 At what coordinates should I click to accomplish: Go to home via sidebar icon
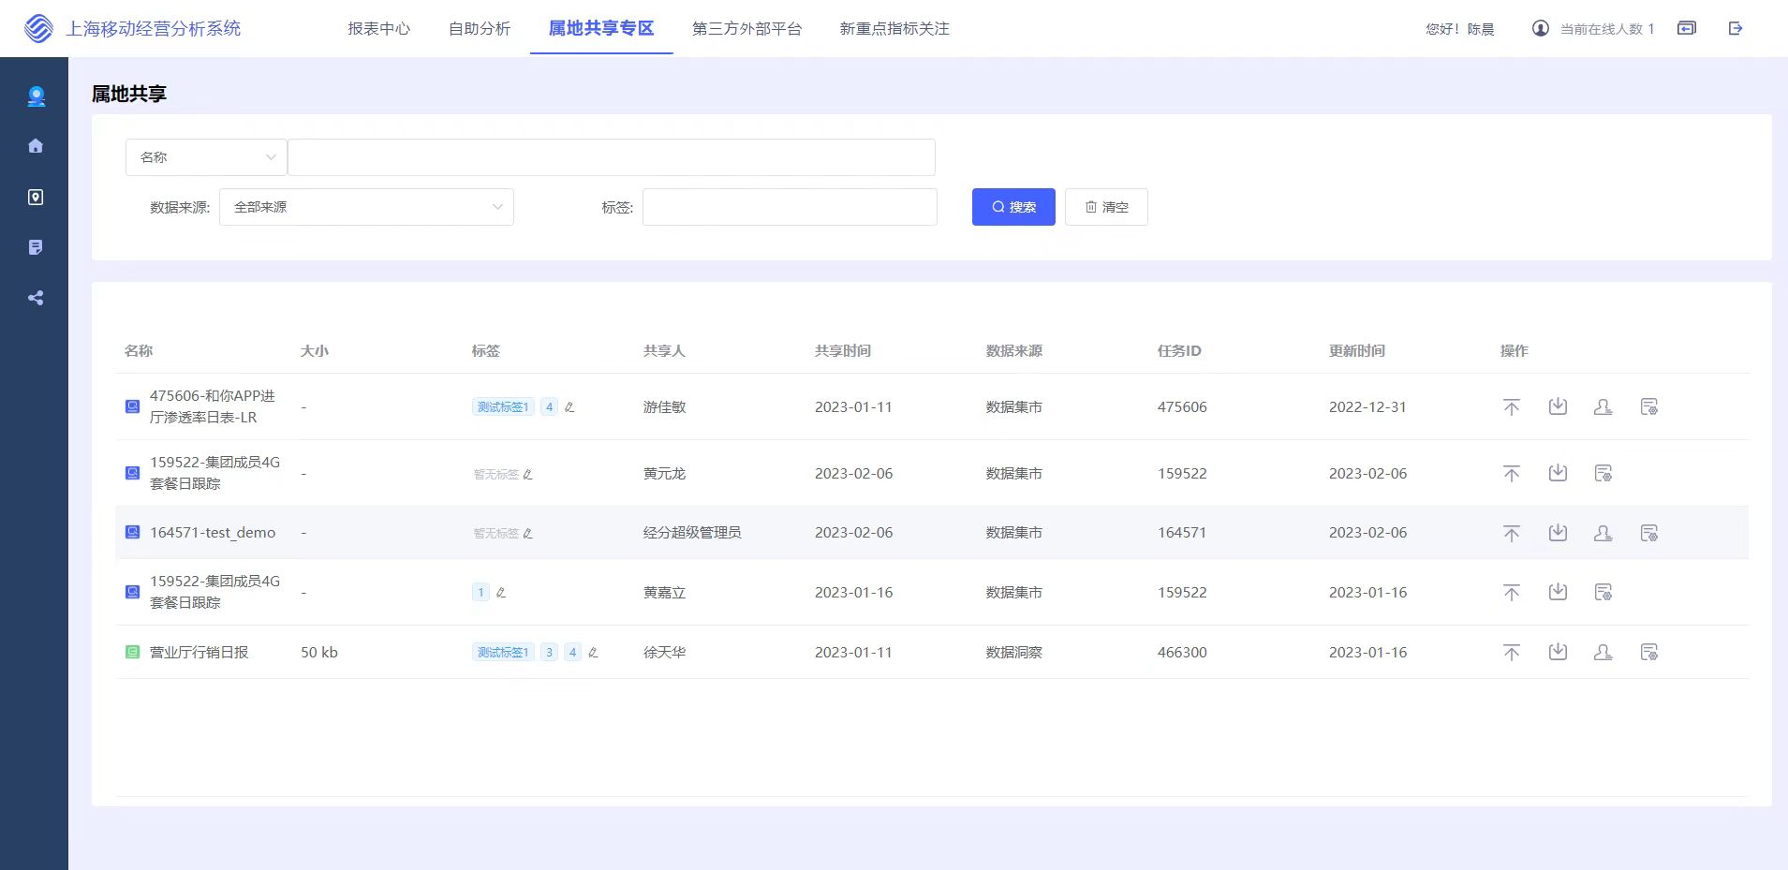point(36,146)
